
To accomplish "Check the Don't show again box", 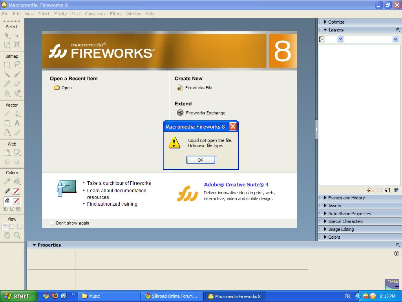I will click(52, 223).
